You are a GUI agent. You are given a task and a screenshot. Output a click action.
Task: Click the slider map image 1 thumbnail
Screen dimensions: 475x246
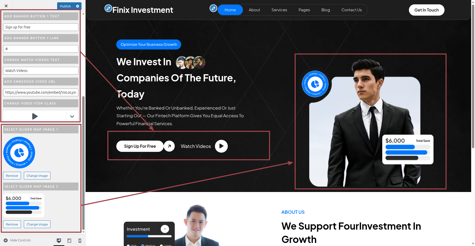19,153
